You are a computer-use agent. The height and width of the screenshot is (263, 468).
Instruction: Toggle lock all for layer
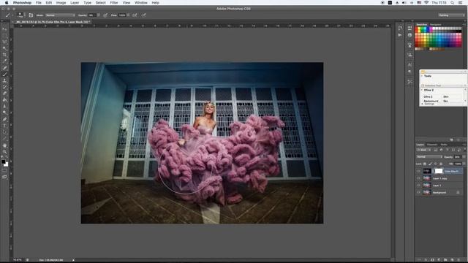click(x=441, y=164)
